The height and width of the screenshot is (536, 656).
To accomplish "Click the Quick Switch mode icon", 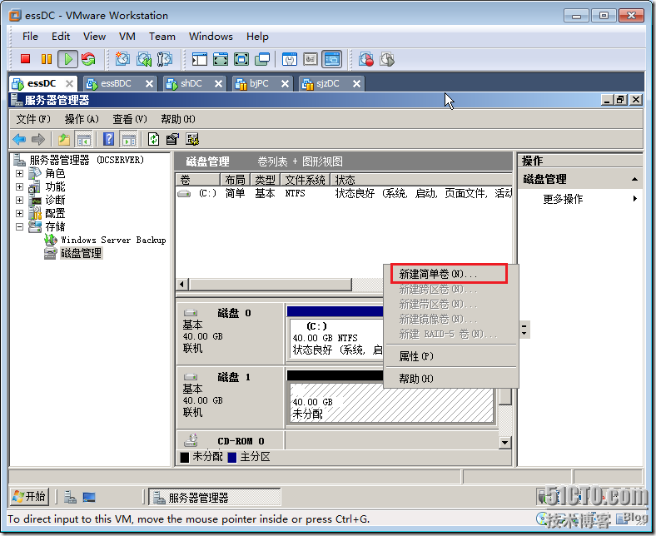I will pyautogui.click(x=221, y=59).
